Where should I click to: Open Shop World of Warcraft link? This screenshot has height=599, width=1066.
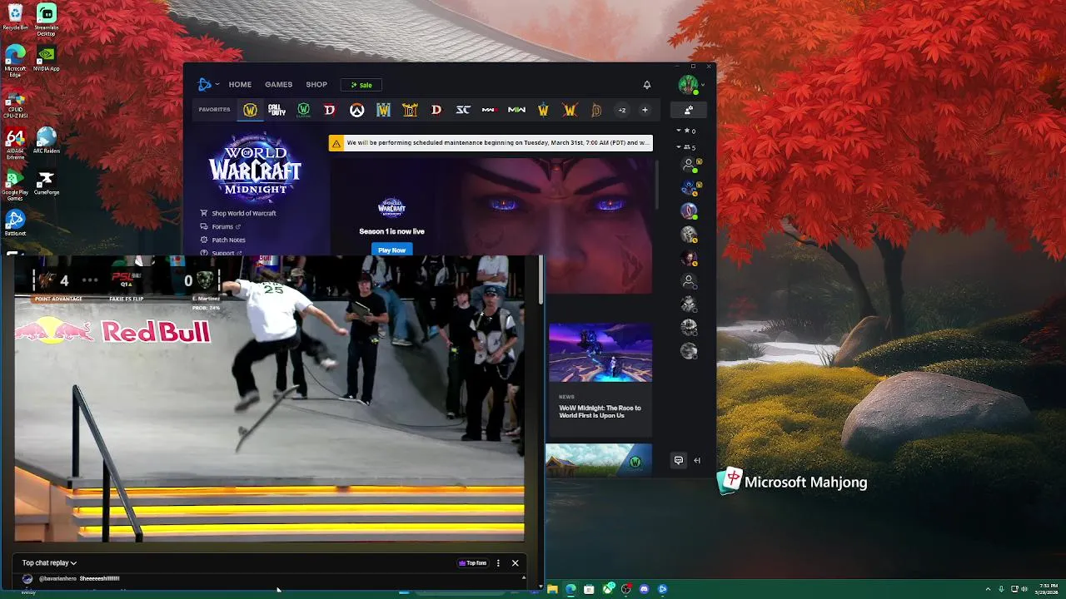238,213
